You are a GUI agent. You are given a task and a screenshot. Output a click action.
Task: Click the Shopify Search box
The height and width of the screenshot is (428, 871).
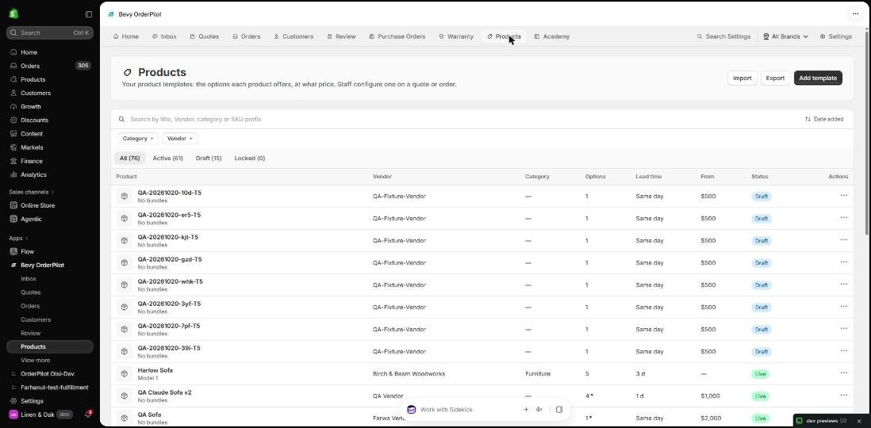(49, 32)
